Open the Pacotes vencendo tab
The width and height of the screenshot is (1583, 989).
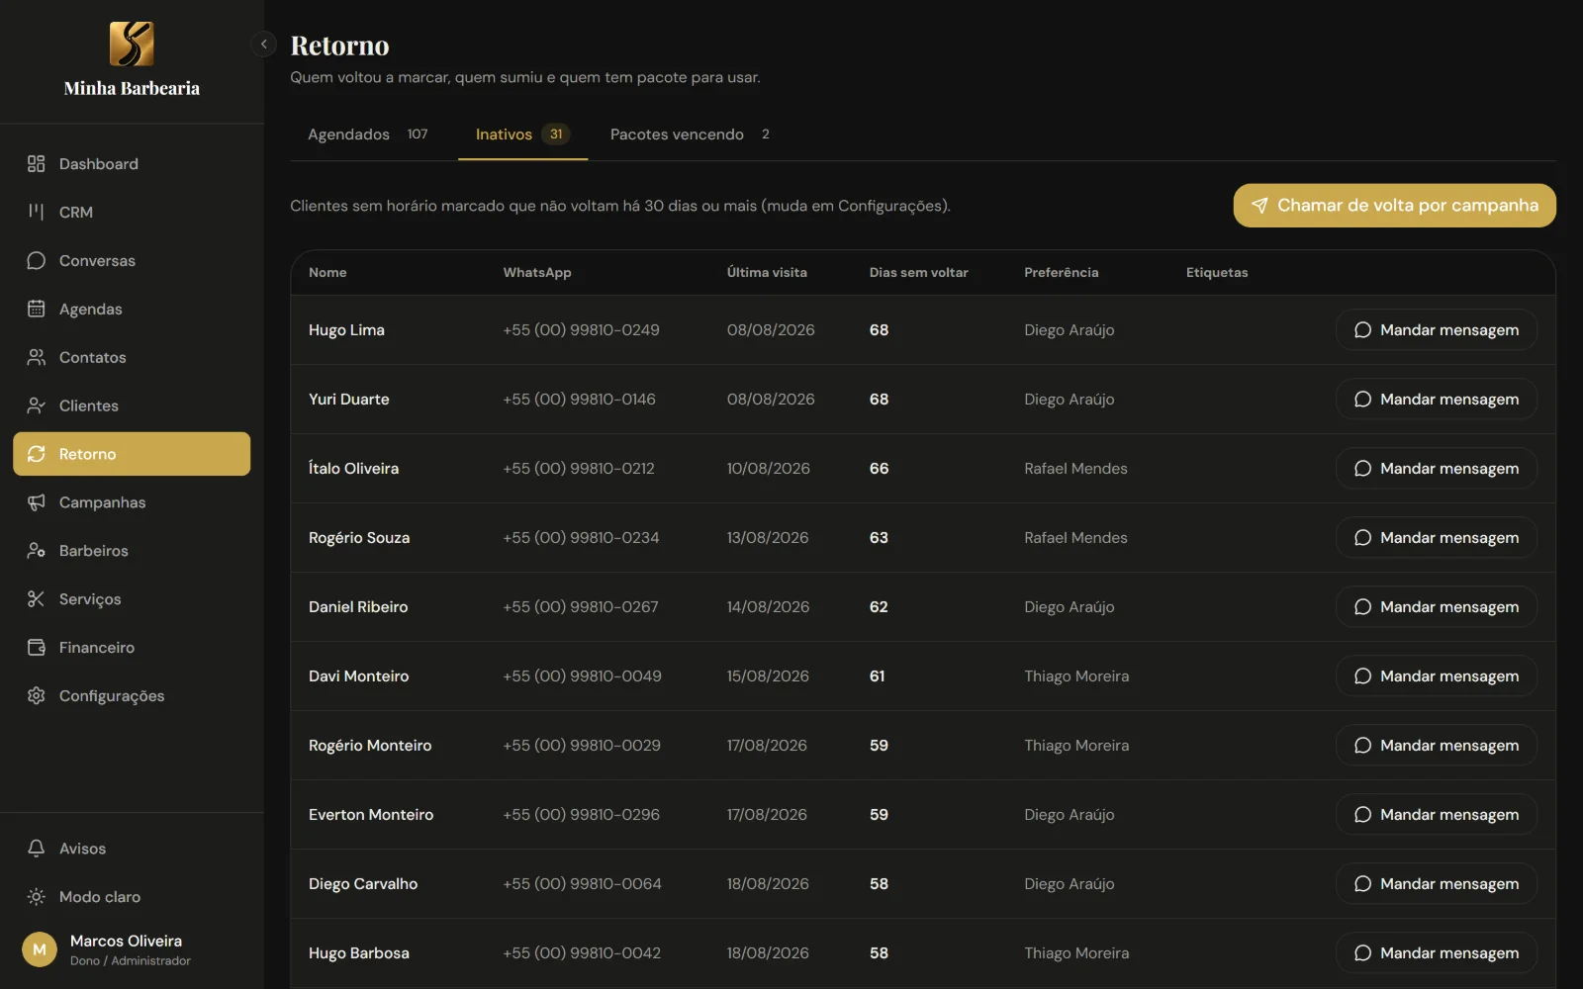pos(690,135)
